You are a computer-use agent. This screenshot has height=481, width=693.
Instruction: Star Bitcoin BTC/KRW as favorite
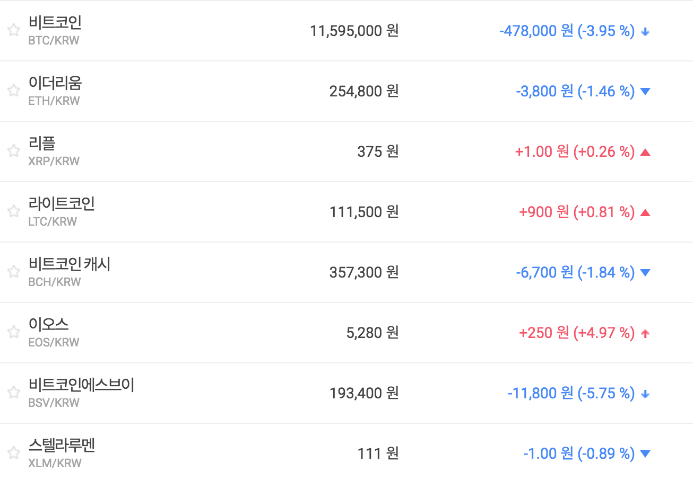[14, 30]
